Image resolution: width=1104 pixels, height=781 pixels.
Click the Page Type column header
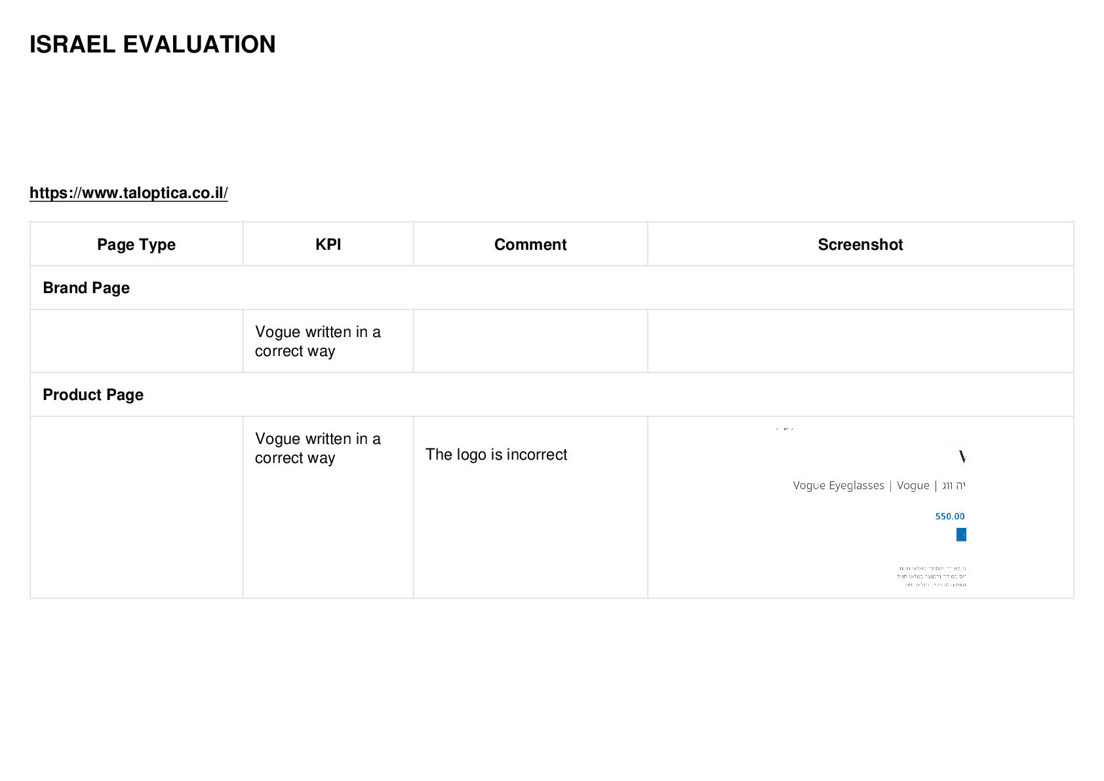point(136,244)
